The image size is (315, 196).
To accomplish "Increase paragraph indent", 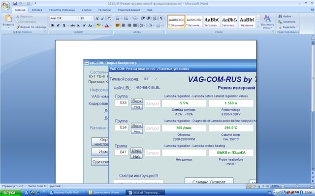I will [149, 19].
